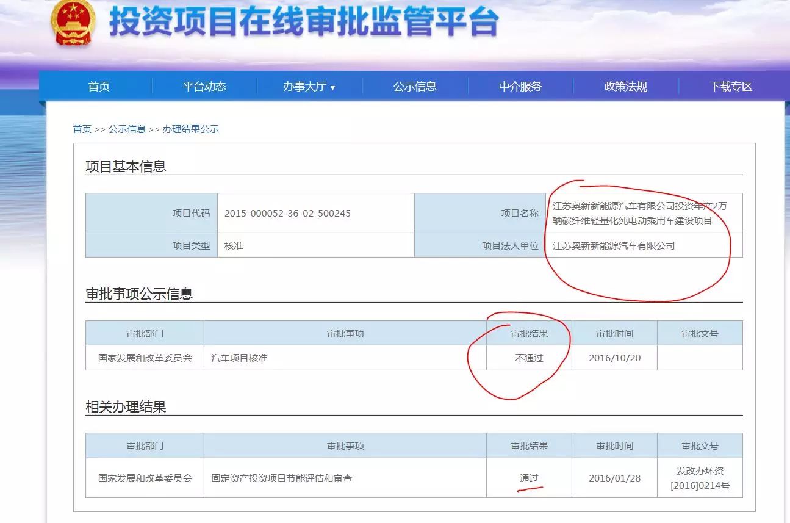Click the 项目代码 label cell
Image resolution: width=790 pixels, height=523 pixels.
[x=151, y=214]
